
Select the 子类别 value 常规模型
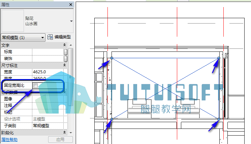(x=48, y=126)
